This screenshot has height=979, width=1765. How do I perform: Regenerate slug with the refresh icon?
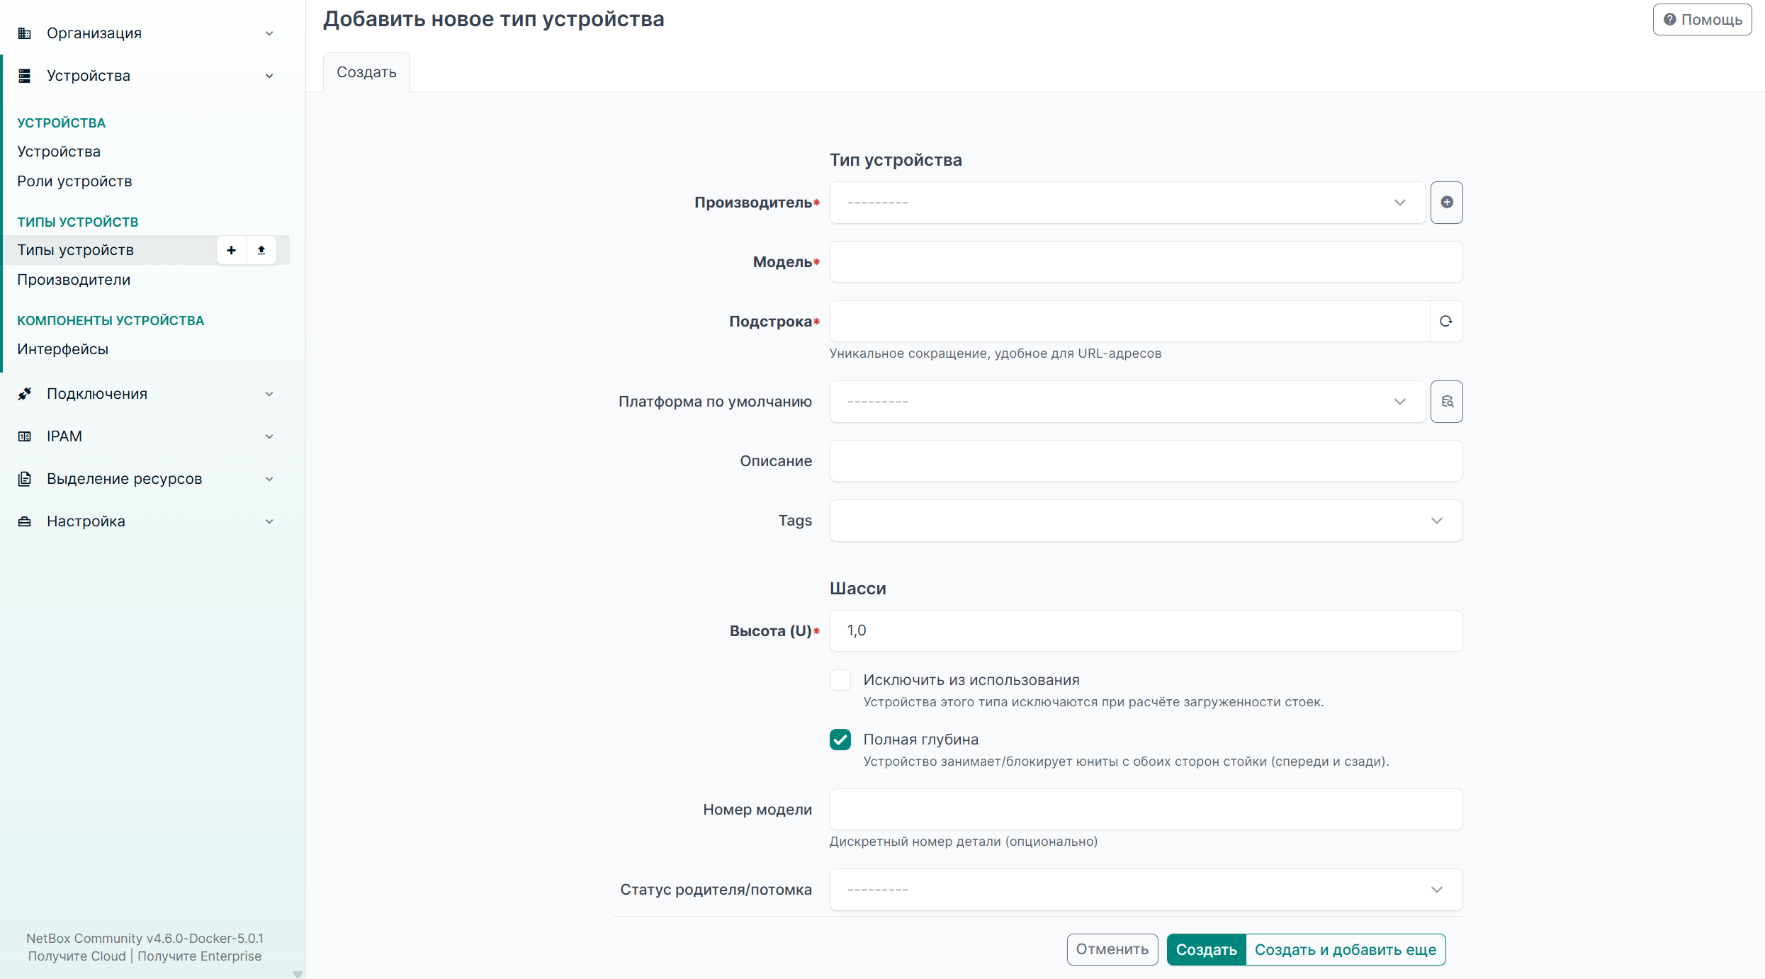pyautogui.click(x=1446, y=322)
